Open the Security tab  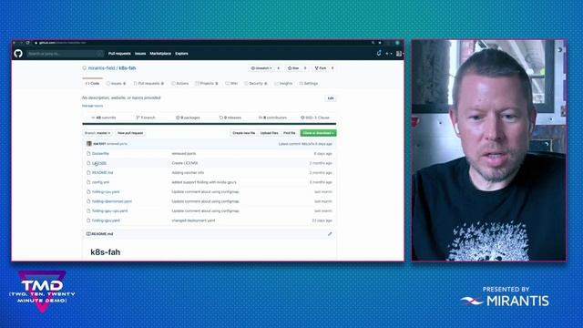point(256,83)
